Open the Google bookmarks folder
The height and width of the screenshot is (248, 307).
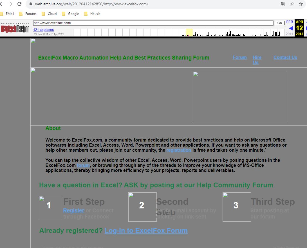click(x=70, y=14)
